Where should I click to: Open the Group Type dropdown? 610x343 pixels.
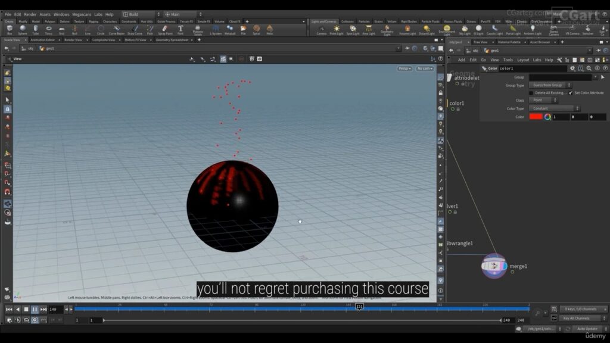(550, 85)
